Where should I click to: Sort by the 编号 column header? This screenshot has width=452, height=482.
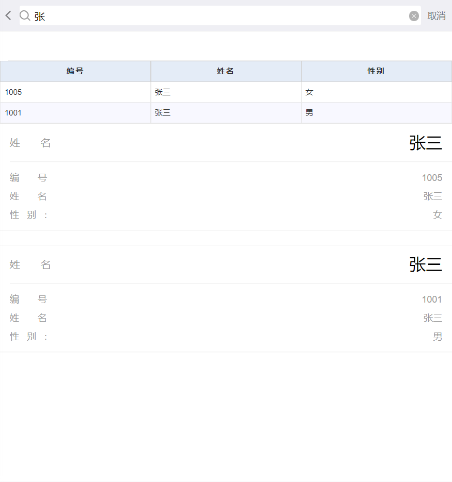[75, 71]
